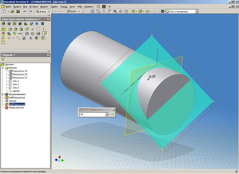
Task: Open the Эскиз dropdown arrow
Action: click(79, 11)
